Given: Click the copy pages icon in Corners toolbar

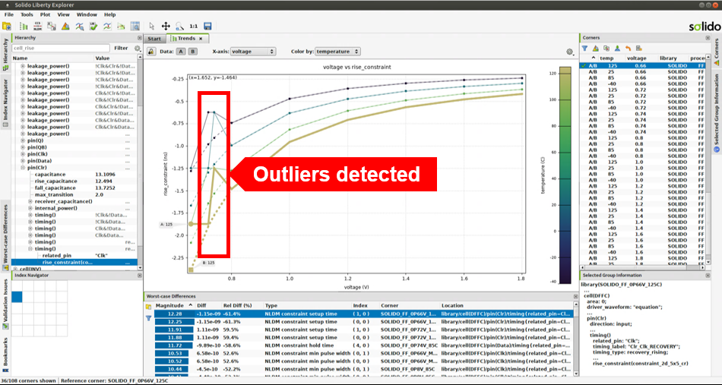Looking at the screenshot, I should 606,48.
